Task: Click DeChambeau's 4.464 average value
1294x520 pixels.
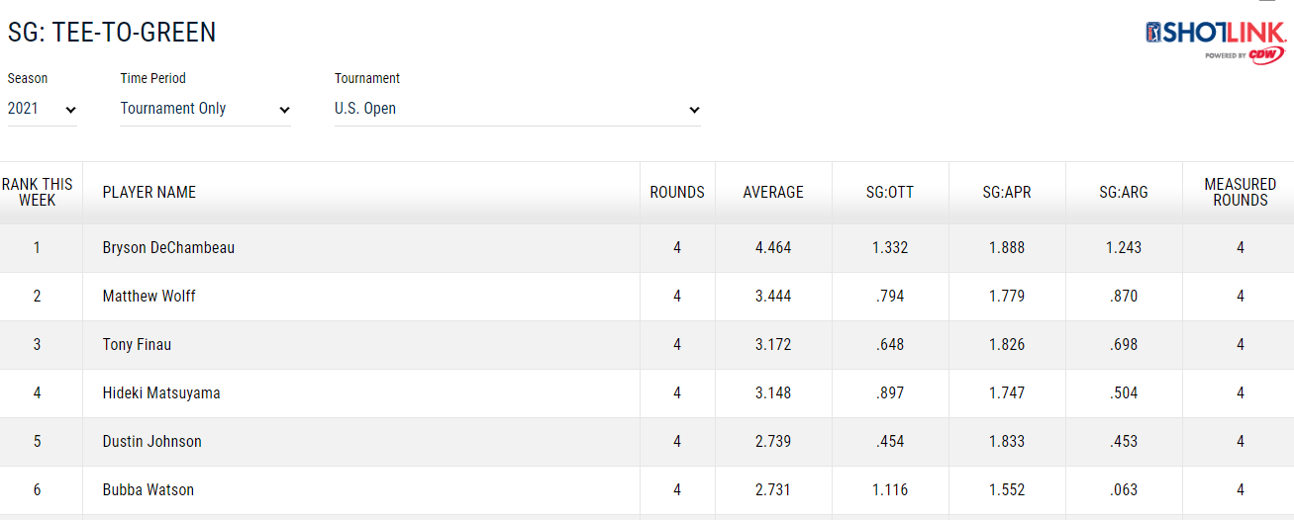Action: (773, 248)
